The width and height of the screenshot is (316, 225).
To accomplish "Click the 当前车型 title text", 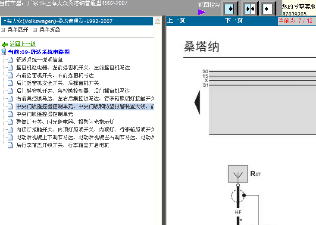I will (x=64, y=3).
